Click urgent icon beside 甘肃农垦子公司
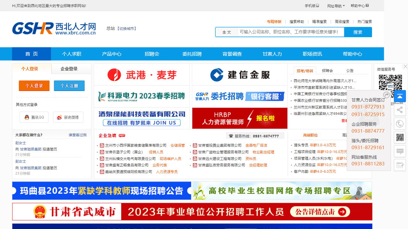 click(102, 152)
